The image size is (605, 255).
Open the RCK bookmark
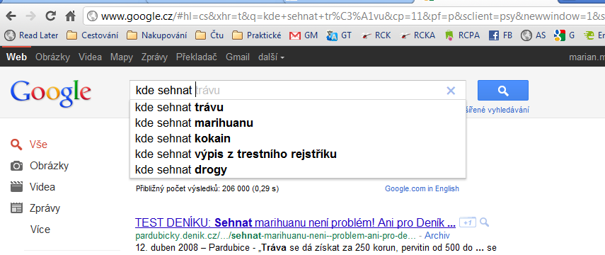[x=376, y=35]
